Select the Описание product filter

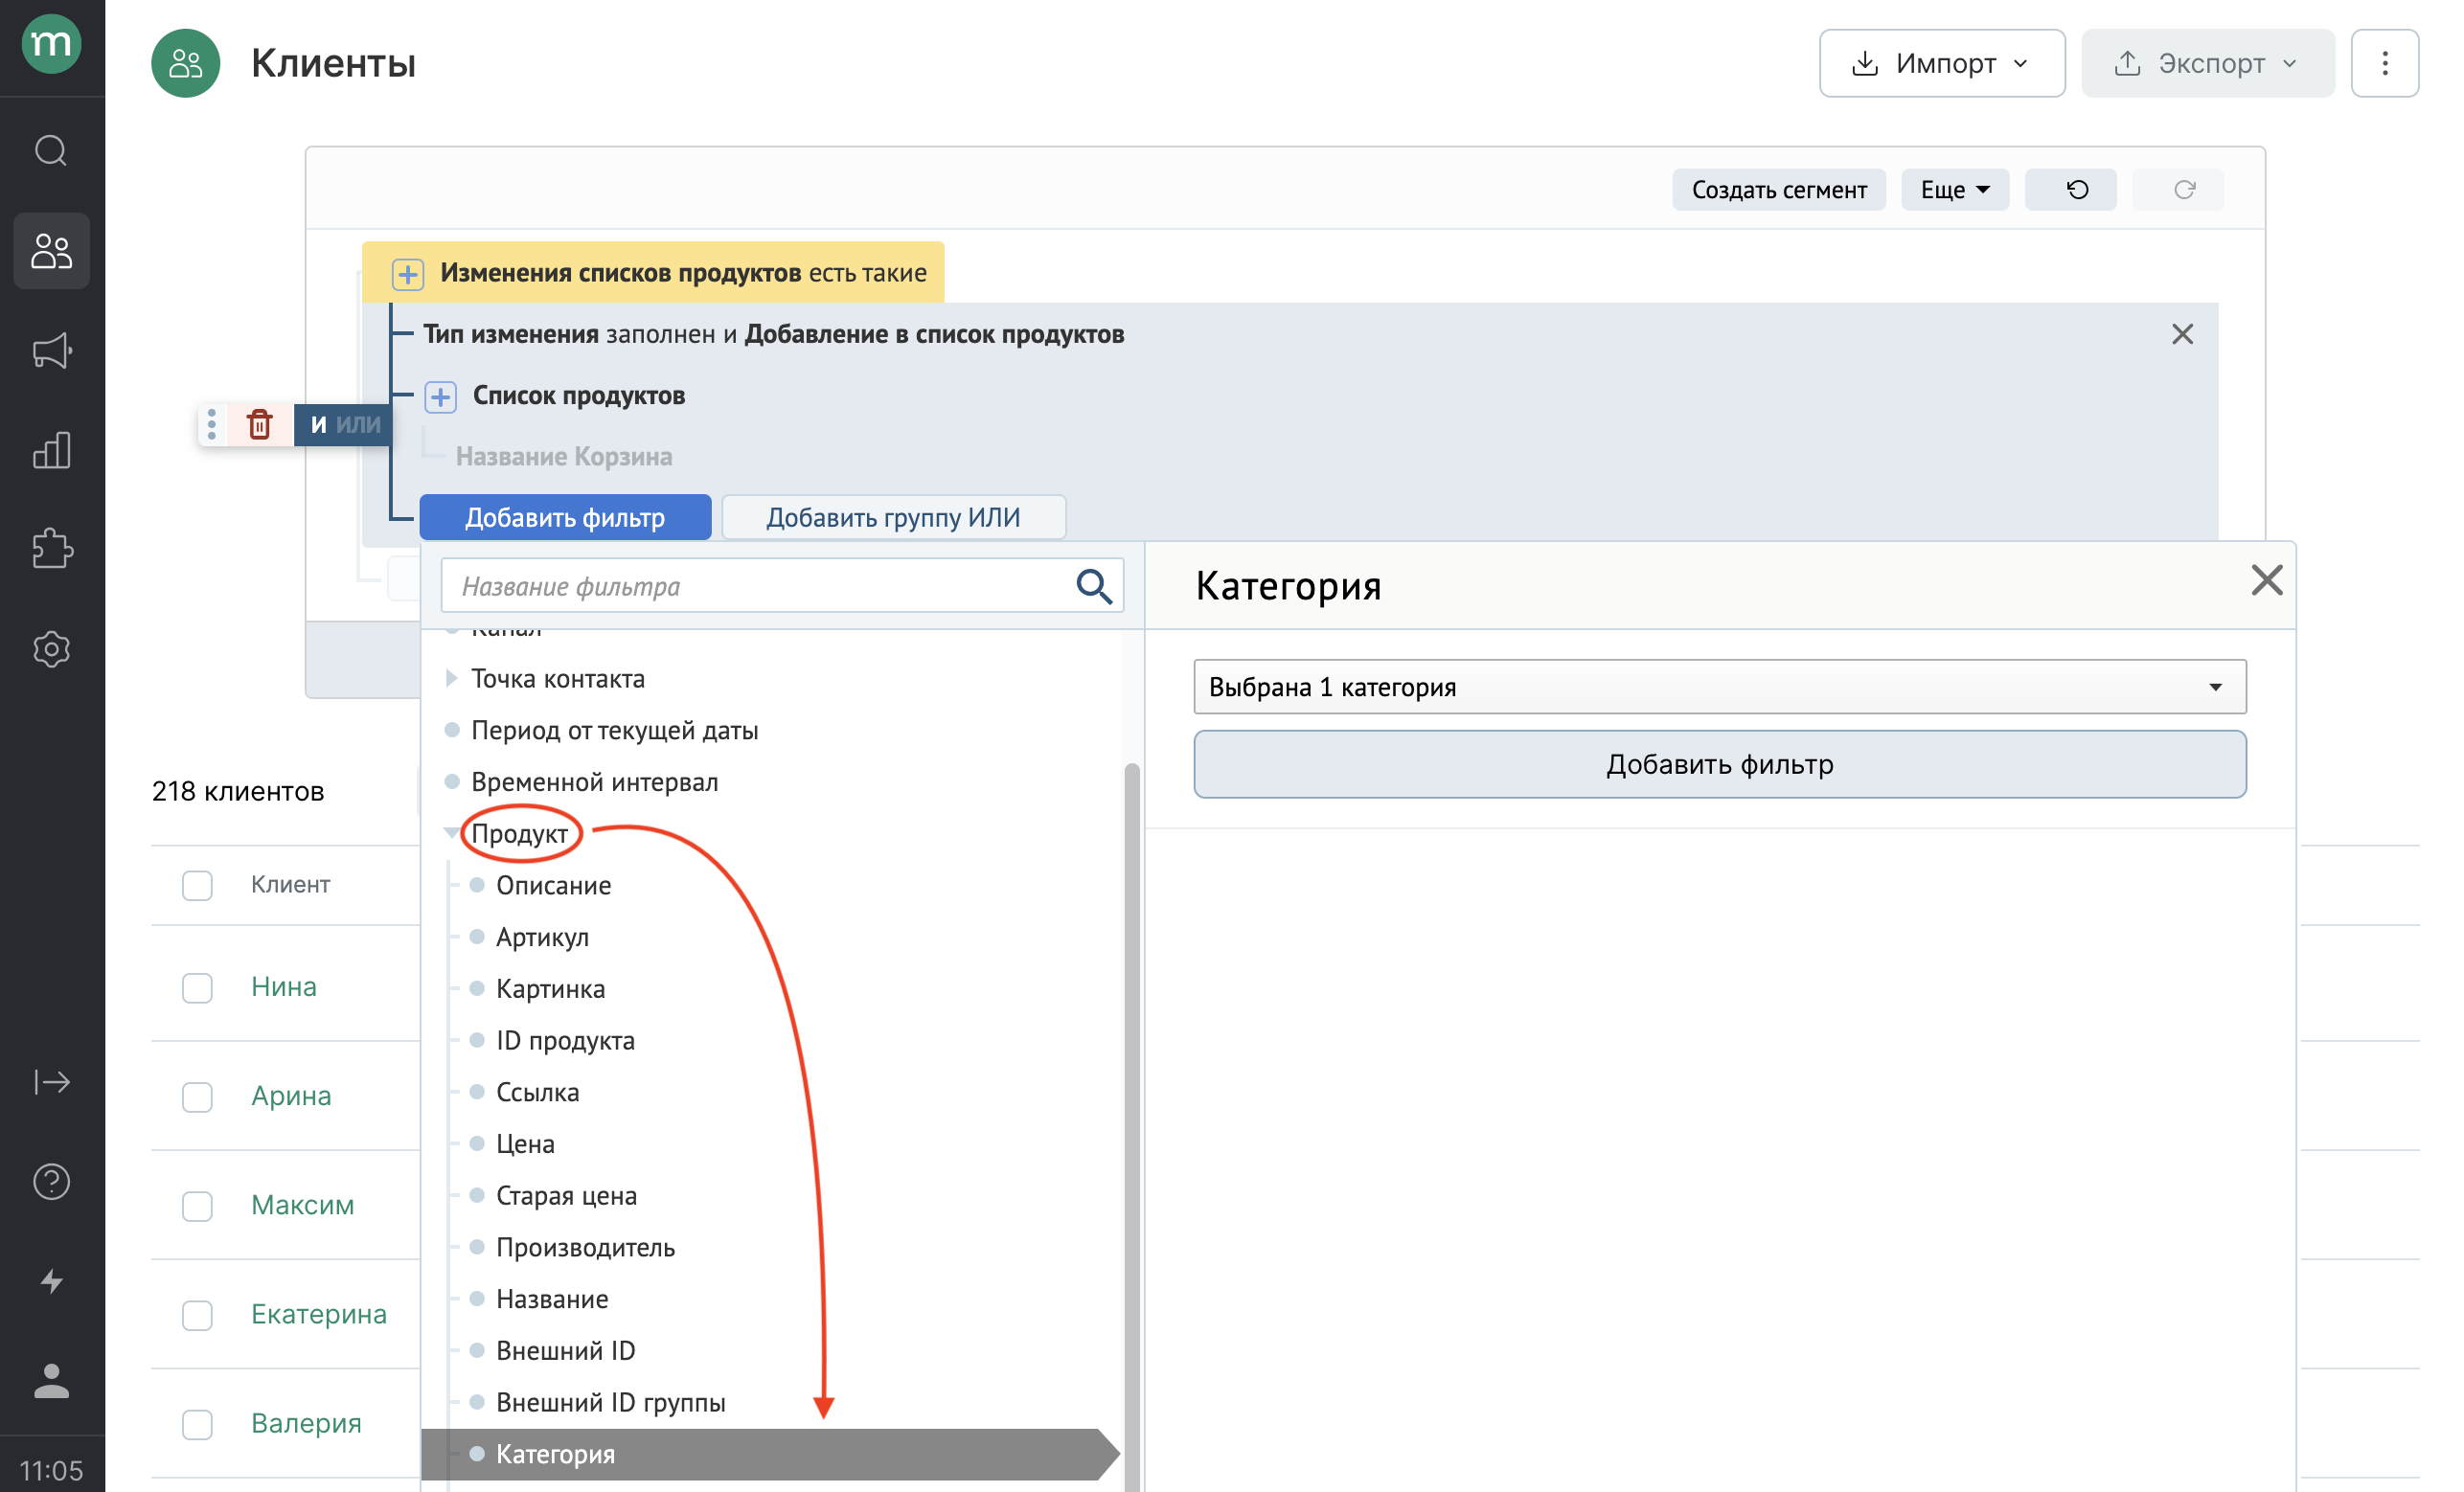pyautogui.click(x=553, y=886)
